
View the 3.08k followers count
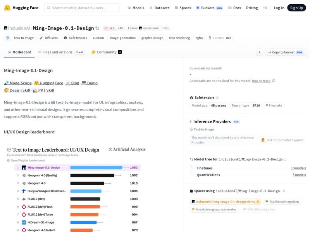tap(165, 28)
